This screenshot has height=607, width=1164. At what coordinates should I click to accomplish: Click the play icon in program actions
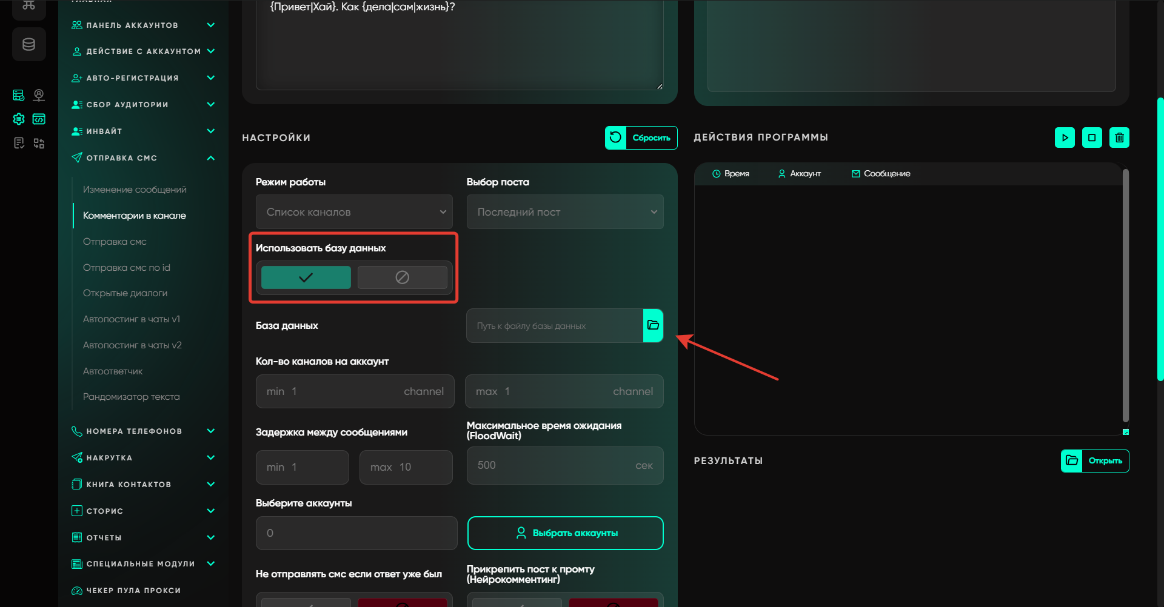1065,138
